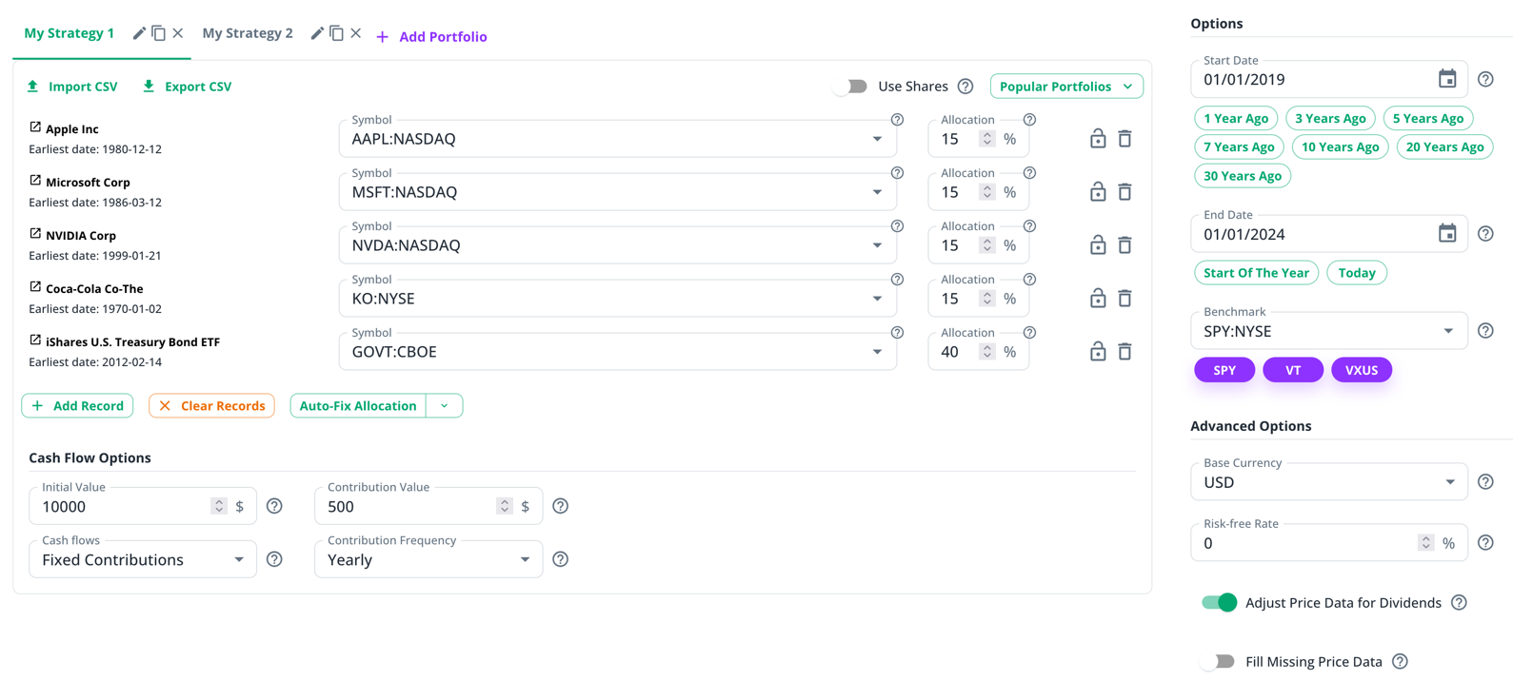Rename My Strategy 1 with pencil icon
Image resolution: width=1513 pixels, height=700 pixels.
click(x=139, y=33)
